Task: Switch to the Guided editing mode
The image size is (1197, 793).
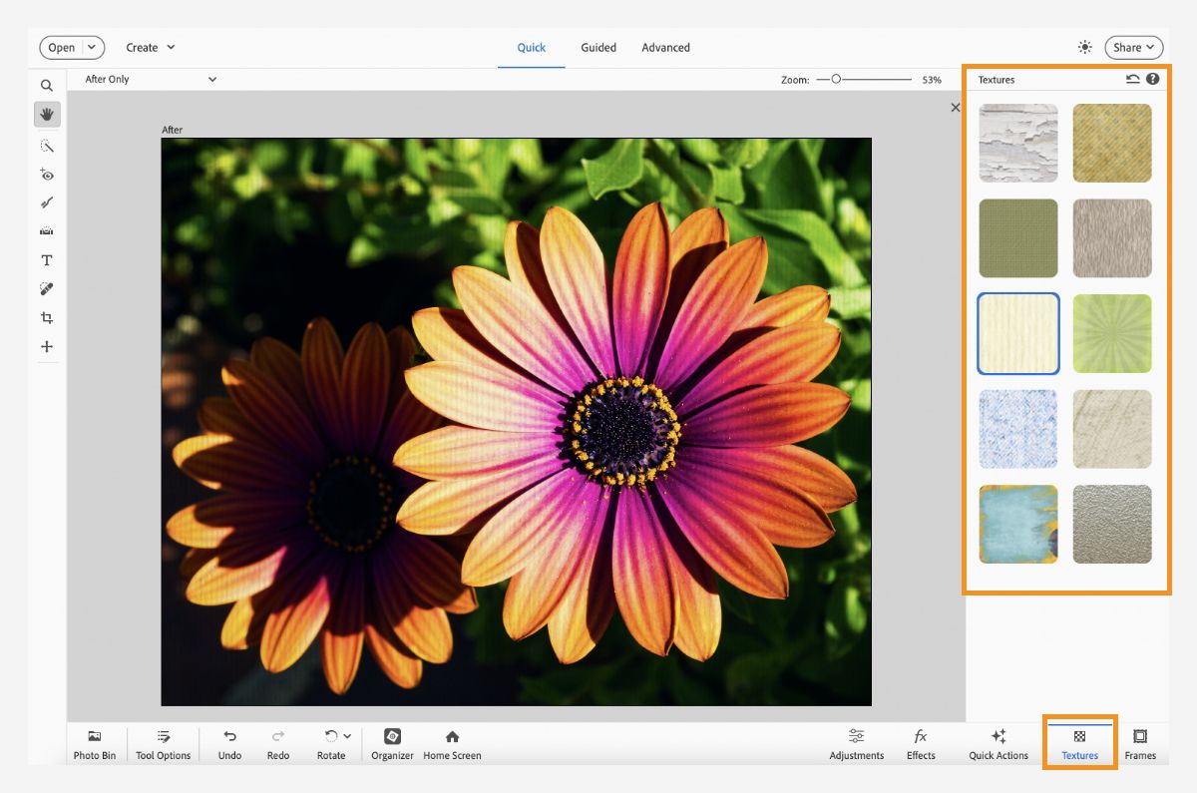Action: (598, 47)
